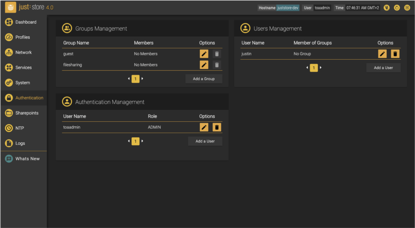Click the Authentication Management panel icon
This screenshot has width=415, height=228.
[x=67, y=102]
